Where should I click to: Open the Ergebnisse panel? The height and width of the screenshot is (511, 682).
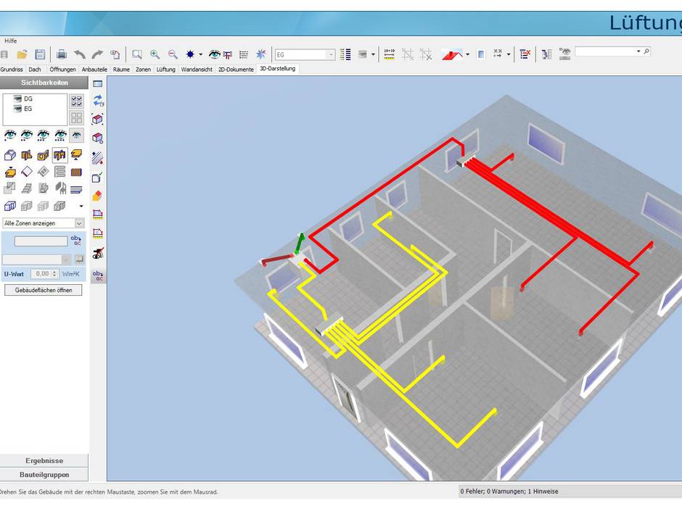pyautogui.click(x=44, y=460)
